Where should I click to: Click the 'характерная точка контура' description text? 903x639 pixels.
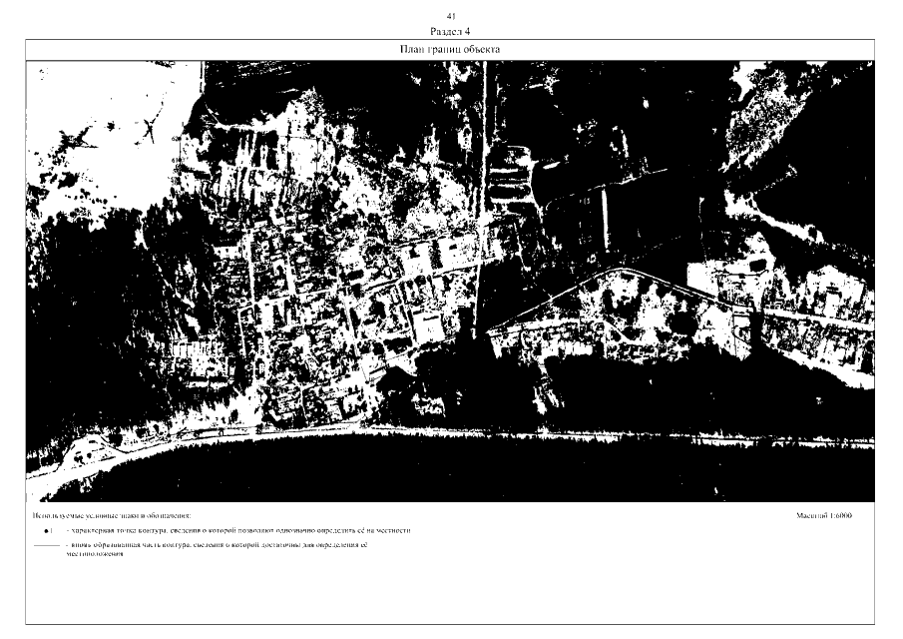pos(239,531)
